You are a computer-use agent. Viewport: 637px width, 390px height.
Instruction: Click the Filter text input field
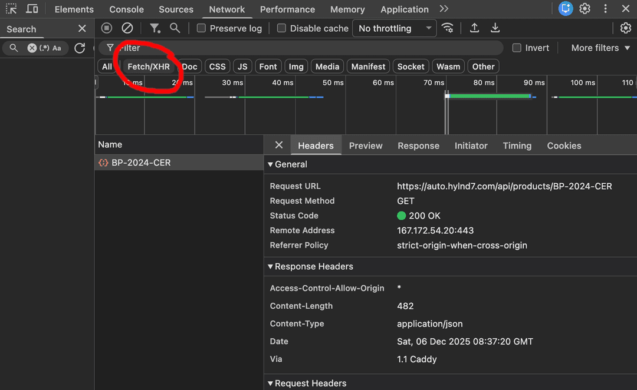click(x=301, y=48)
